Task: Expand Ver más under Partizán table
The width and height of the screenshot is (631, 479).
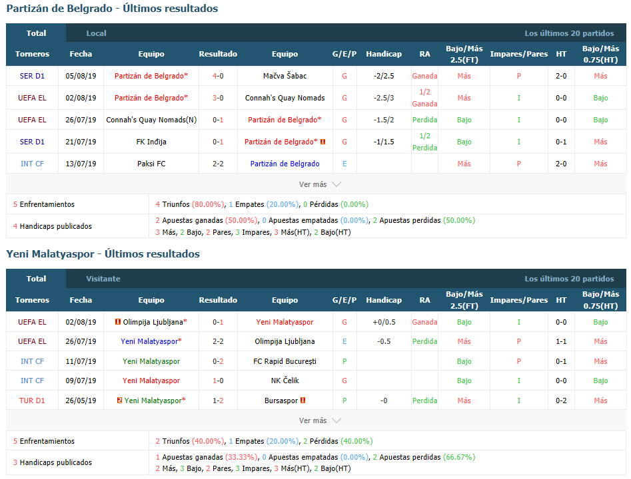Action: coord(320,184)
